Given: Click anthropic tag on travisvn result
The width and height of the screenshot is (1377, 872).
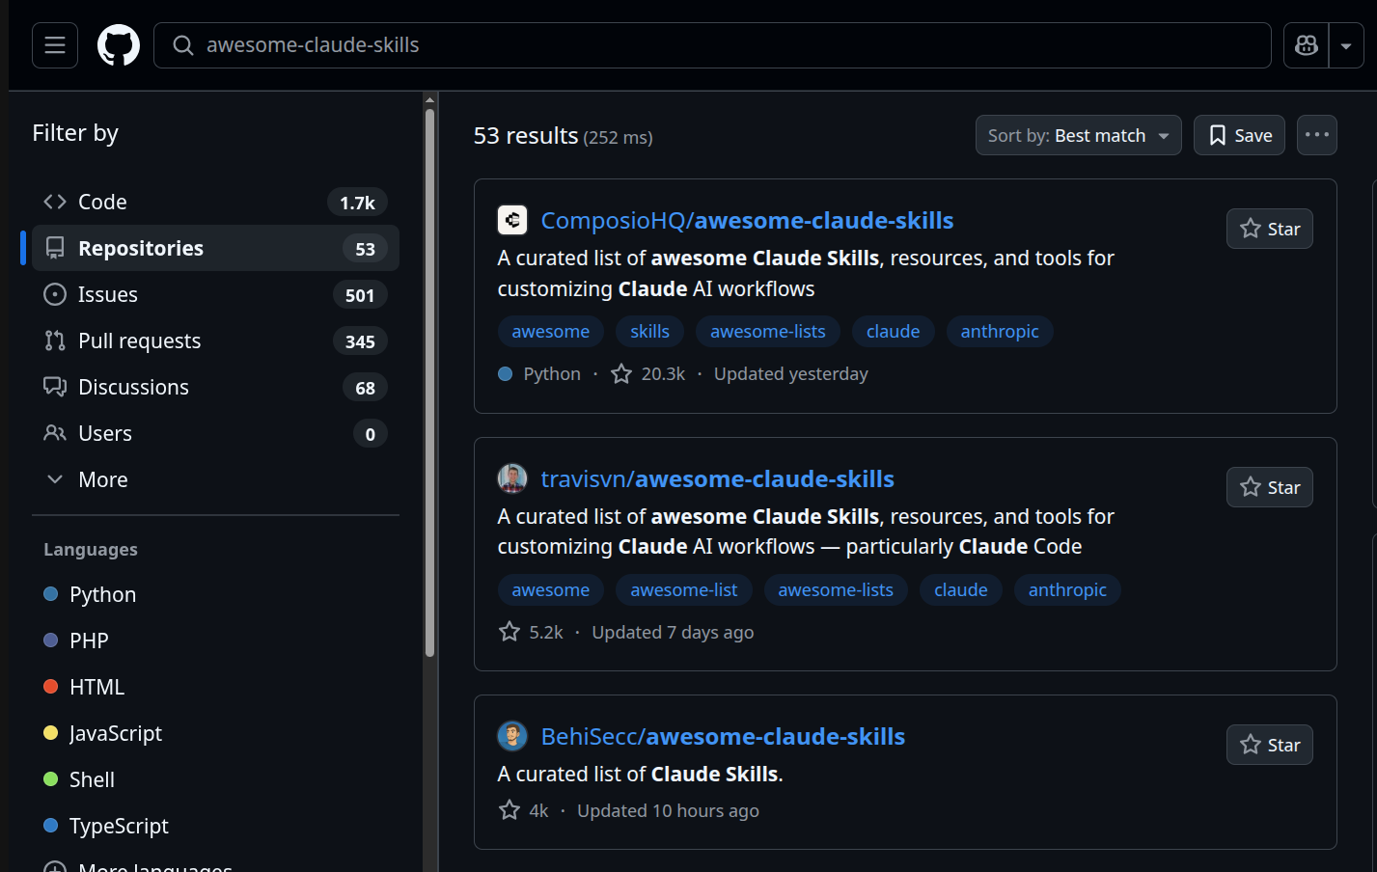Looking at the screenshot, I should click(1067, 590).
